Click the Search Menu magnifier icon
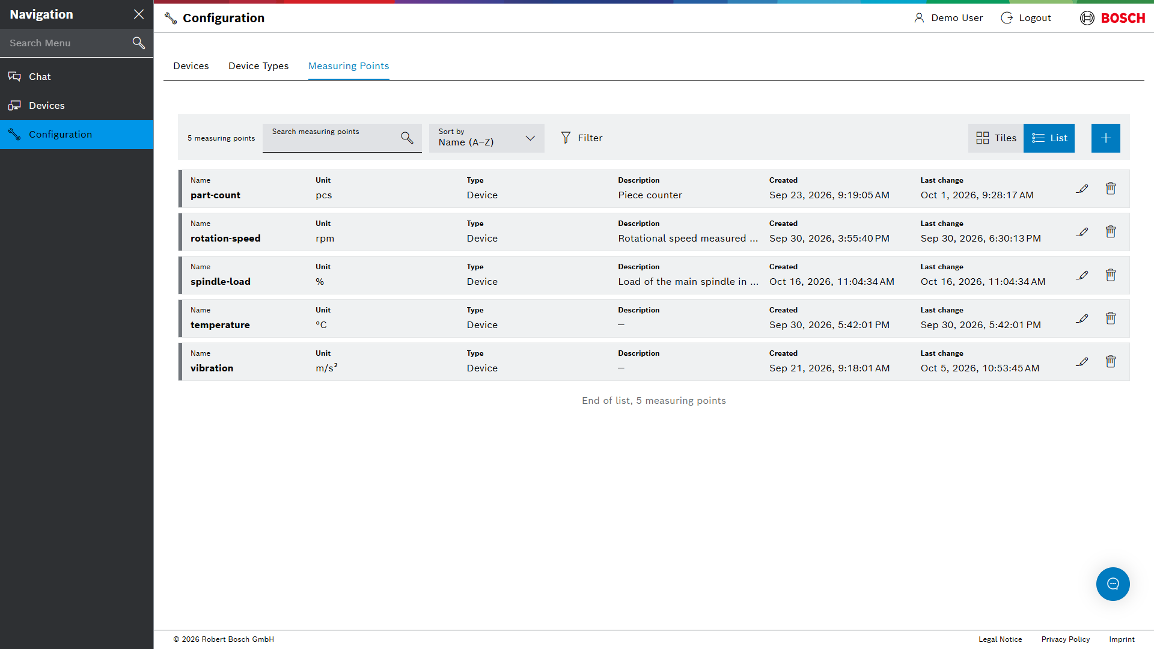Image resolution: width=1154 pixels, height=649 pixels. pyautogui.click(x=139, y=43)
